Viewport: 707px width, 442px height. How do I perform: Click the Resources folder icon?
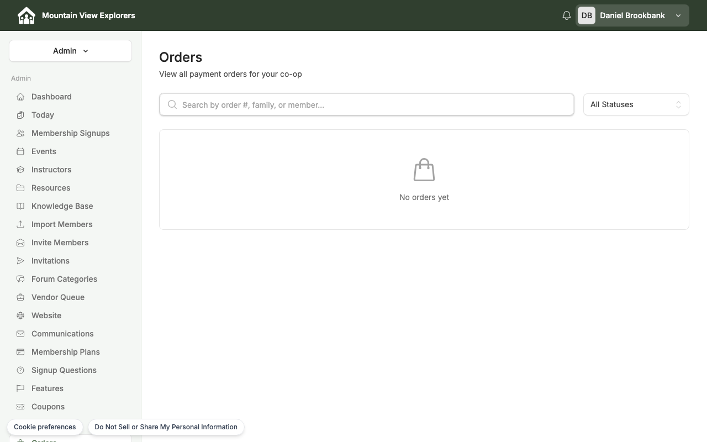(x=20, y=188)
